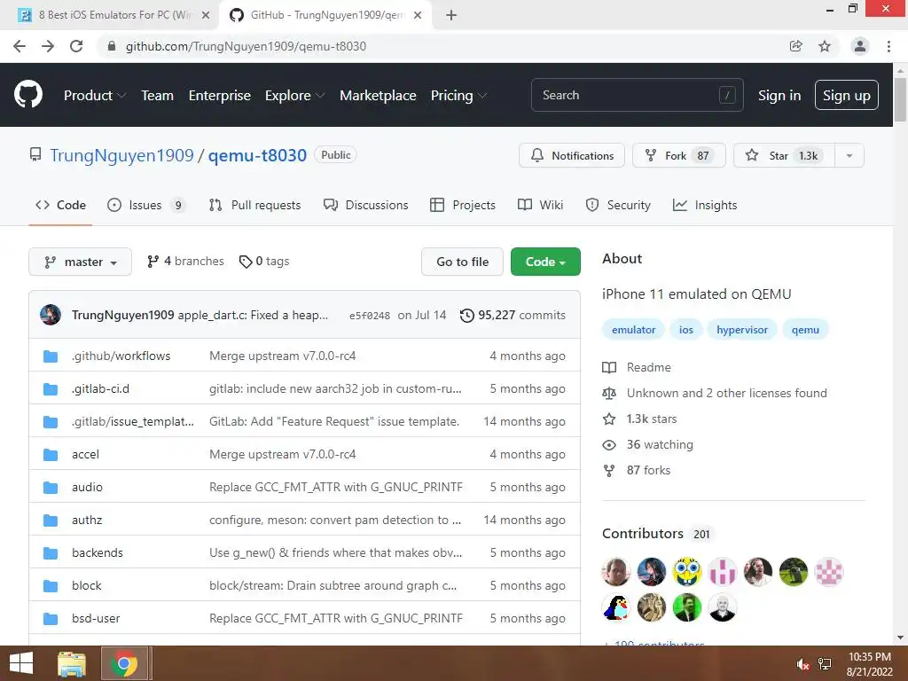Open the SpongeBob contributor avatar
This screenshot has width=908, height=681.
687,572
